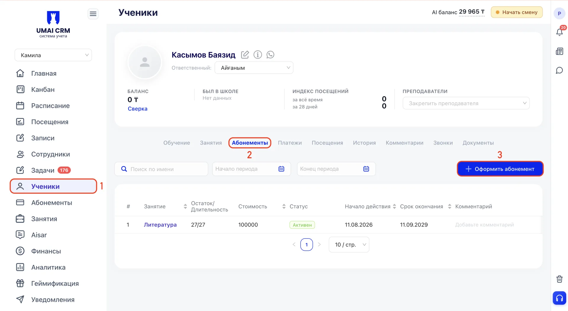Click next page arrow
568x311 pixels.
319,244
